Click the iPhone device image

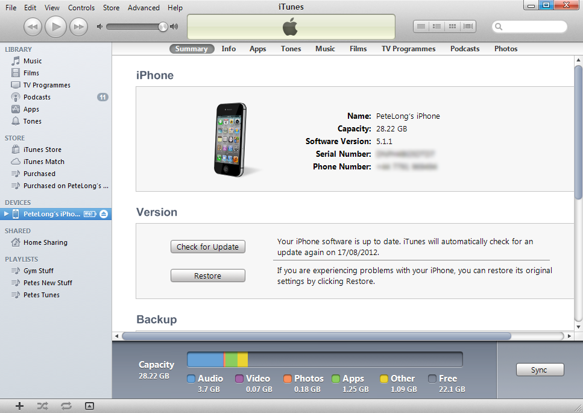tap(231, 139)
